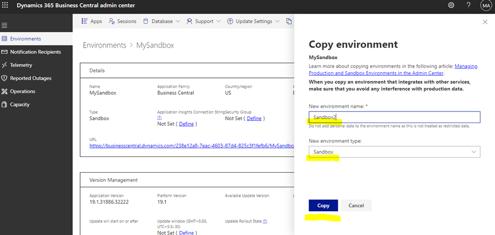495x235 pixels.
Task: Click the Update Settings arrow icon
Action: [230, 21]
